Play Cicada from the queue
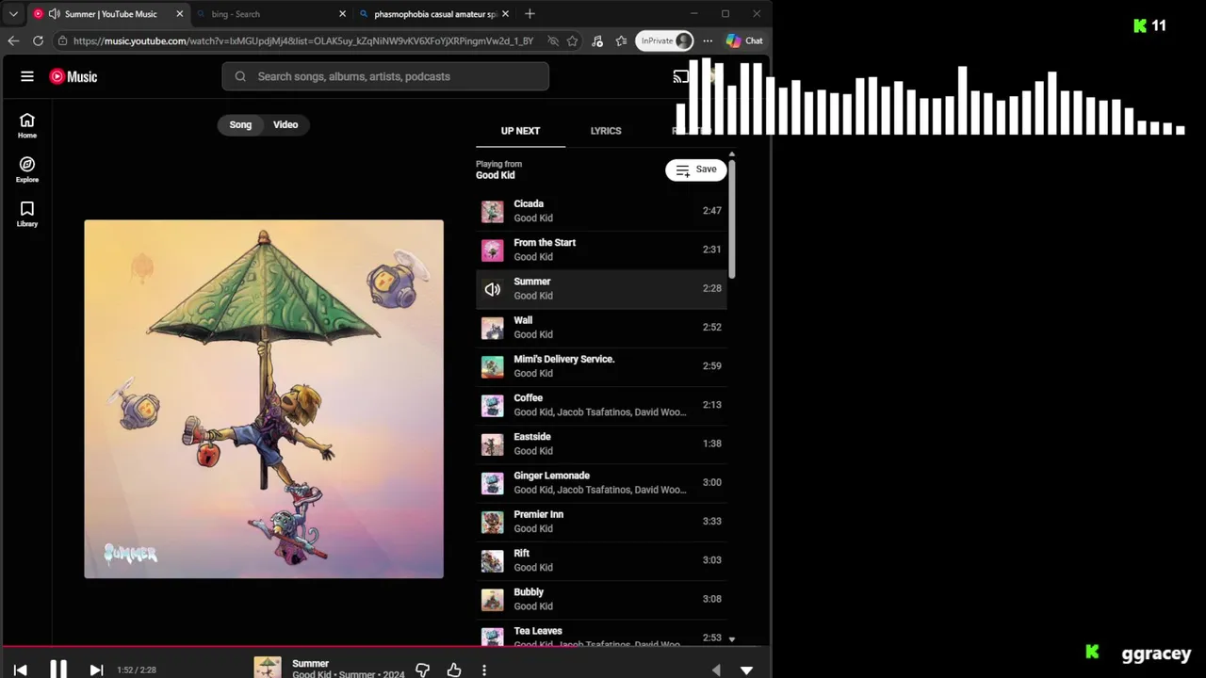1206x678 pixels. point(601,211)
